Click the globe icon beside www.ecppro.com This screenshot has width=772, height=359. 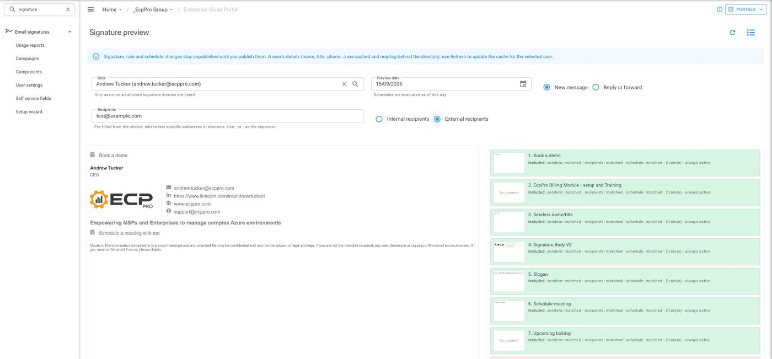pyautogui.click(x=169, y=203)
